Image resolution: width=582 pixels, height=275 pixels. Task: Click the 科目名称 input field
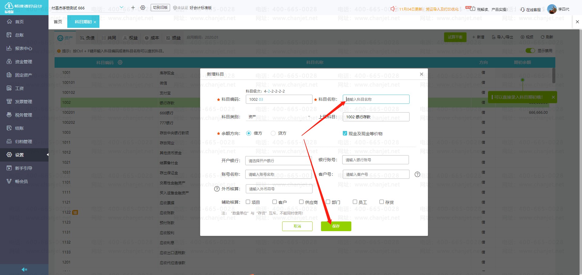(376, 99)
